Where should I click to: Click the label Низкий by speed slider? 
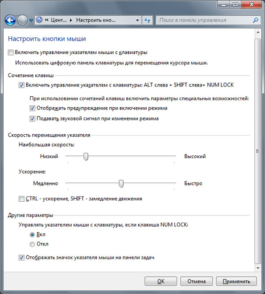tap(49, 156)
